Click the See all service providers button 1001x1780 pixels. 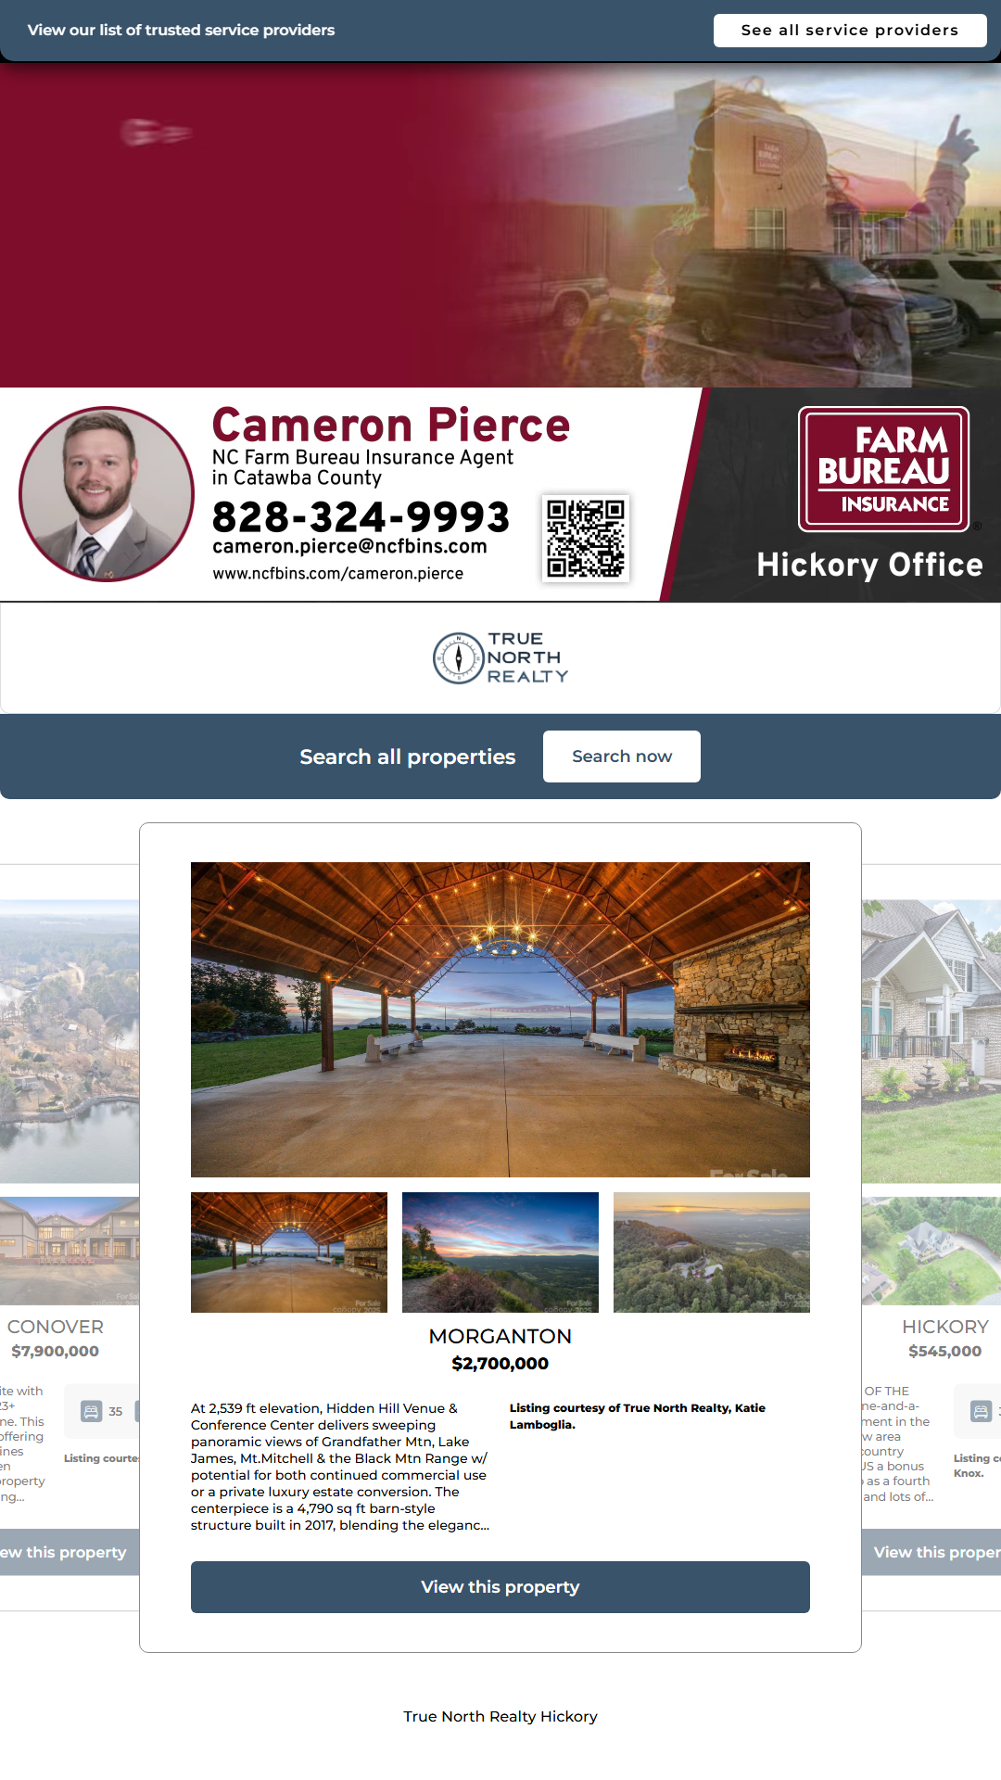850,30
